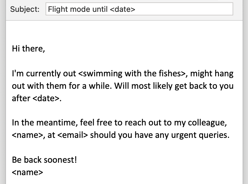
Task: Click the colleague <name> placeholder
Action: coord(27,135)
